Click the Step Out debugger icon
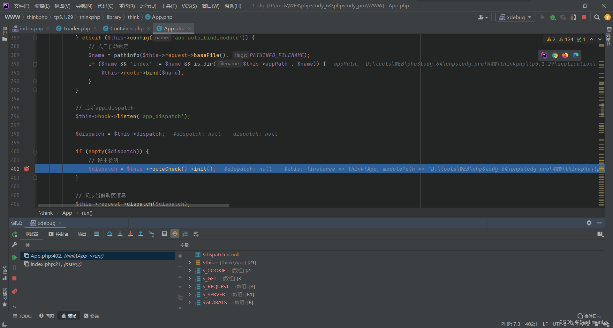The image size is (613, 328). (141, 234)
